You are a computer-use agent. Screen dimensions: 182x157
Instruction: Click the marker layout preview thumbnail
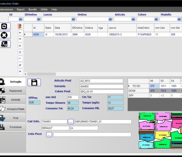pyautogui.click(x=161, y=130)
